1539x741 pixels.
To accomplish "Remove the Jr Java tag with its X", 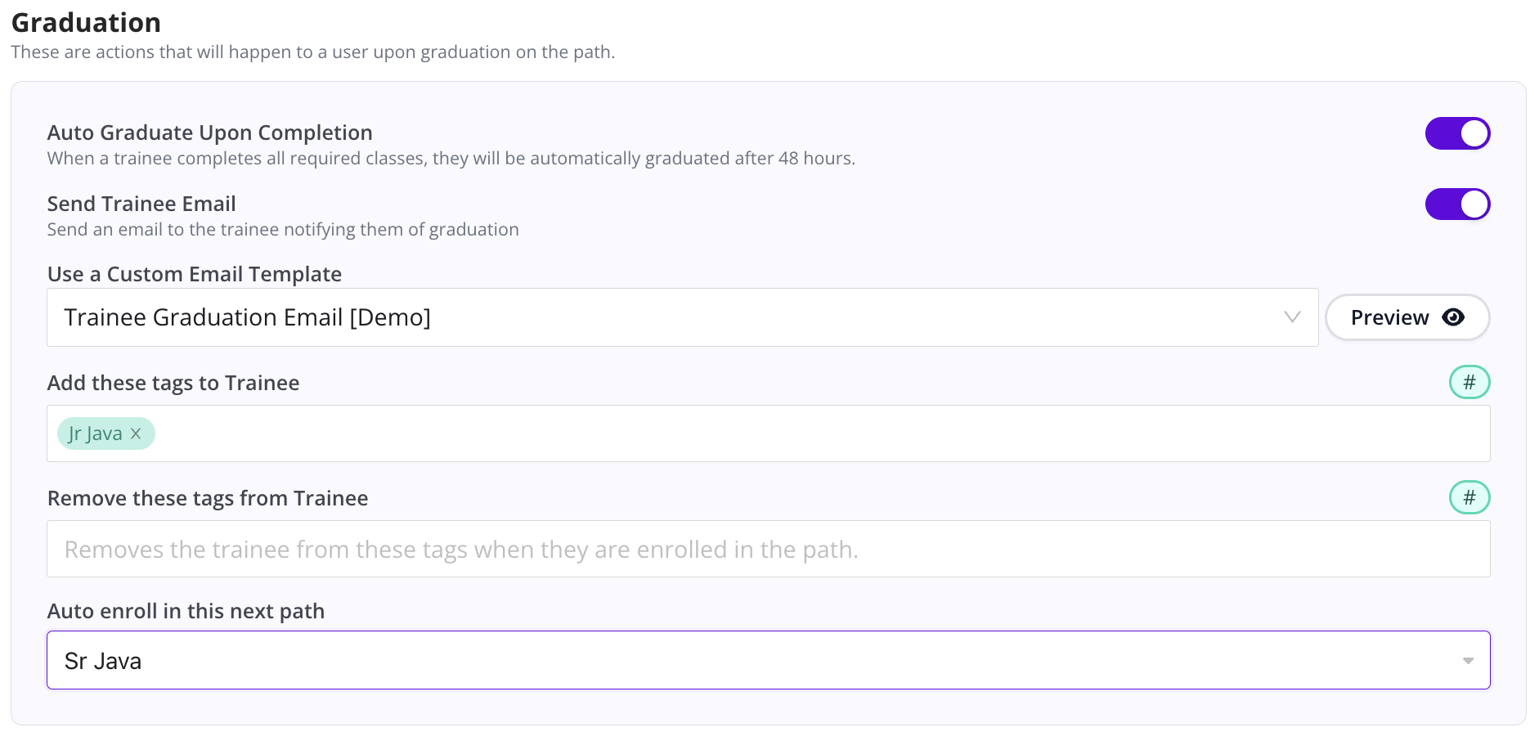I will (x=137, y=433).
